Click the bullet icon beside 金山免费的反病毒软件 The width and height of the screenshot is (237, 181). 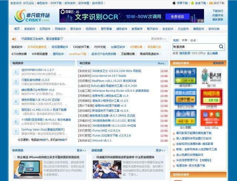coord(174,155)
